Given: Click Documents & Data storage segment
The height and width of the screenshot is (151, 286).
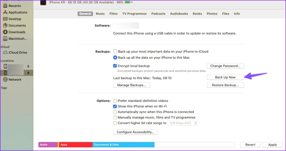Looking at the screenshot, I should pos(123,144).
